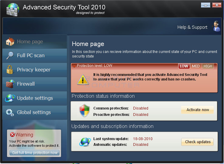
Task: Click the Firewall brick wall icon
Action: point(10,84)
